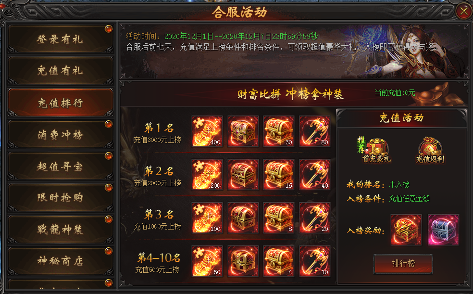
Task: Open the 充值返利 recharge rebate icon
Action: point(430,150)
